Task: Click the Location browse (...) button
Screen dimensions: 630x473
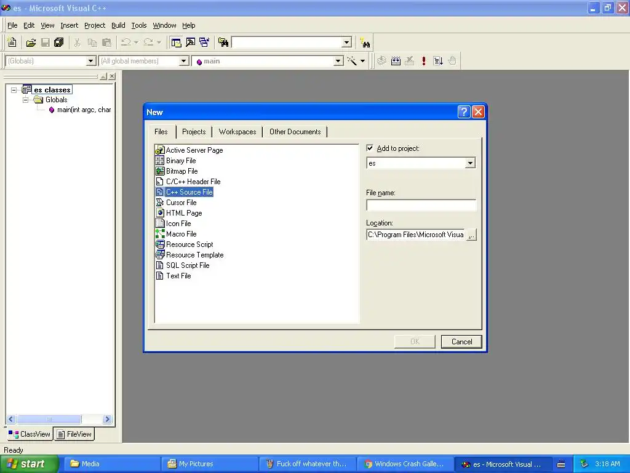Action: pos(471,235)
